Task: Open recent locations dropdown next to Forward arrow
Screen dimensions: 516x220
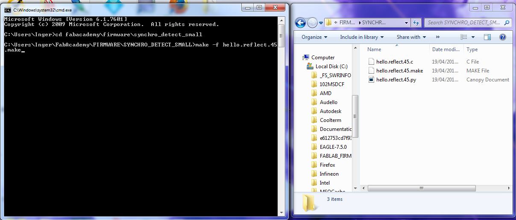Action: 320,23
